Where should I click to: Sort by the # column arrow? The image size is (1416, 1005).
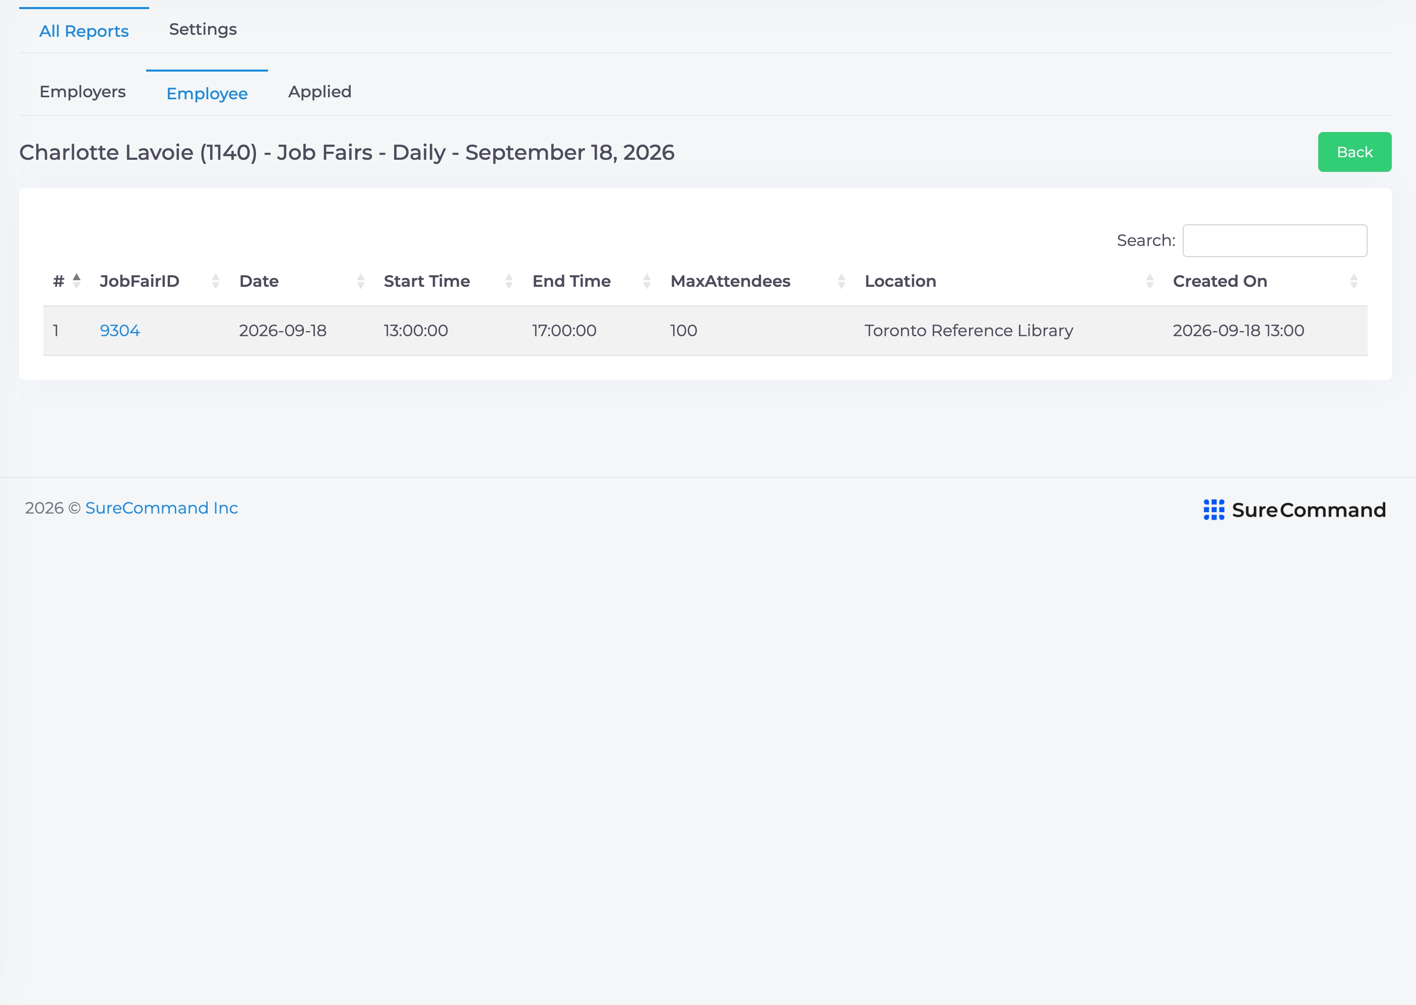(77, 281)
